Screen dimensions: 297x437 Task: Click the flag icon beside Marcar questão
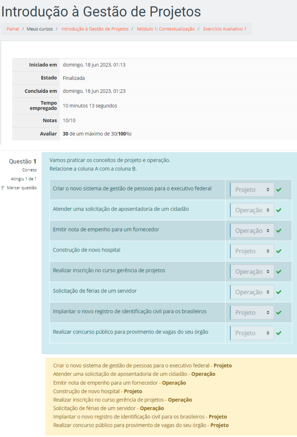(3, 188)
